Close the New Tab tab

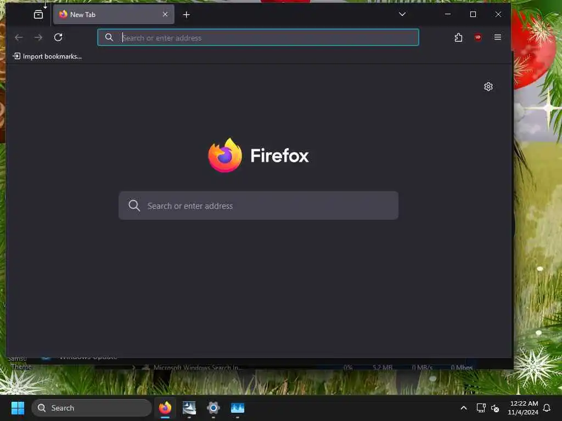(165, 14)
